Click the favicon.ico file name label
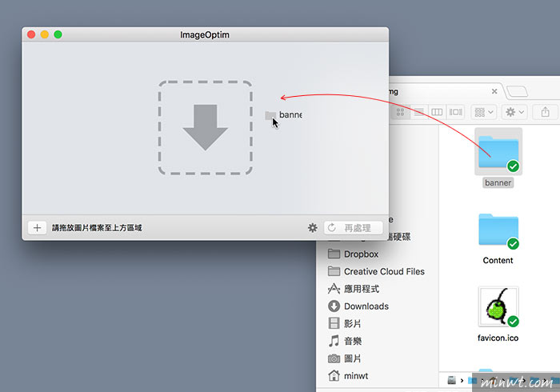The height and width of the screenshot is (392, 560). (498, 338)
